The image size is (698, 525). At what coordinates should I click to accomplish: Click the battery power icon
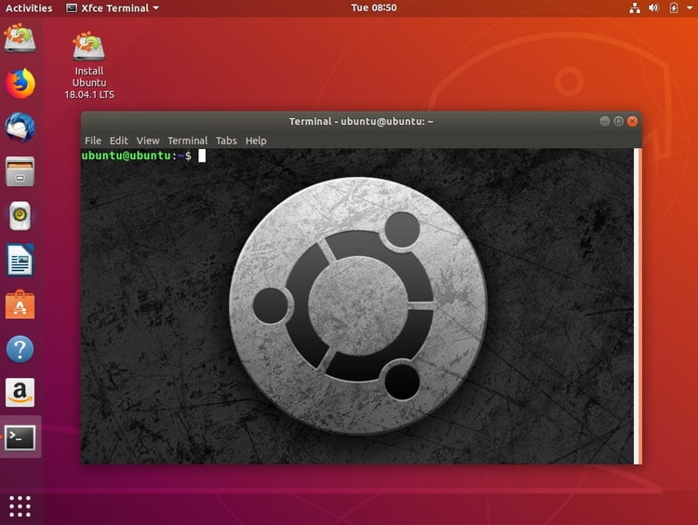pyautogui.click(x=674, y=7)
